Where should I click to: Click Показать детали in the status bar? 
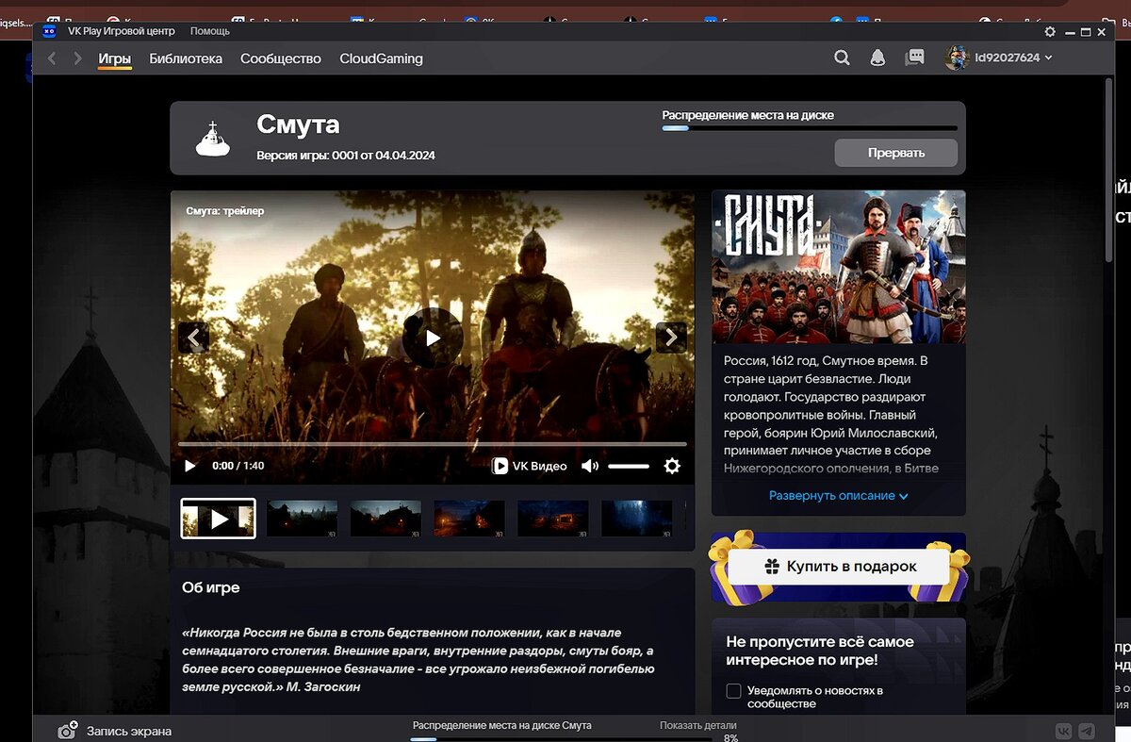[x=698, y=725]
